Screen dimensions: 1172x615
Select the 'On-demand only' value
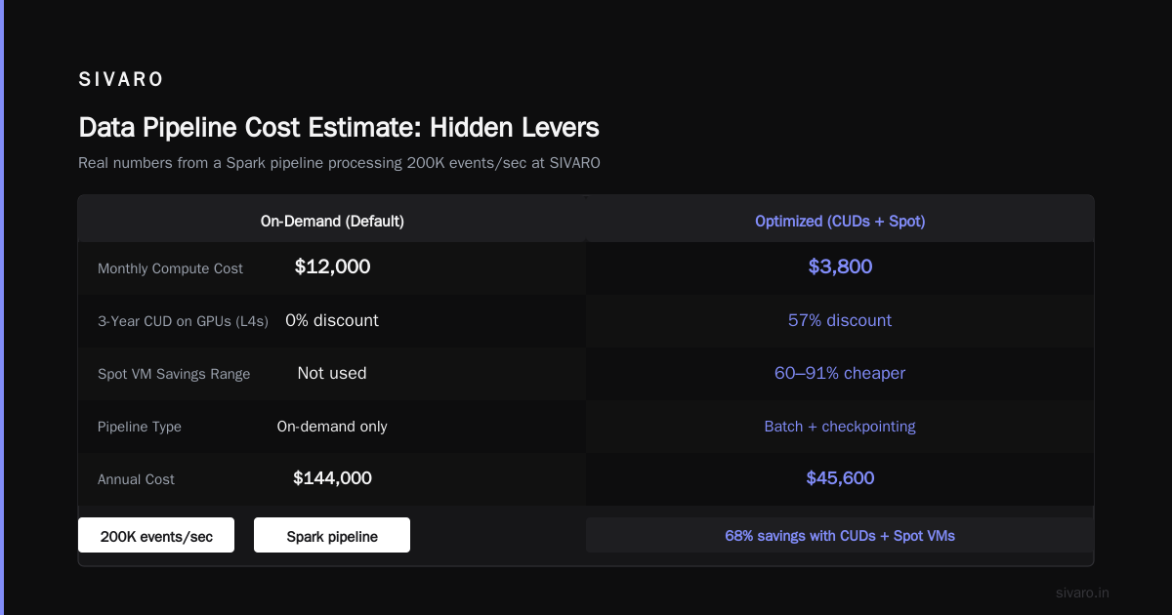pyautogui.click(x=332, y=427)
